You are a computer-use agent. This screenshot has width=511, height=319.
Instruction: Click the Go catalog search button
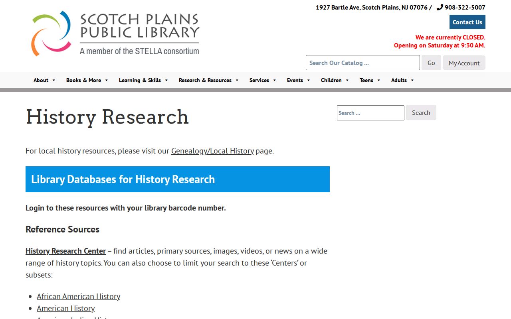click(431, 63)
